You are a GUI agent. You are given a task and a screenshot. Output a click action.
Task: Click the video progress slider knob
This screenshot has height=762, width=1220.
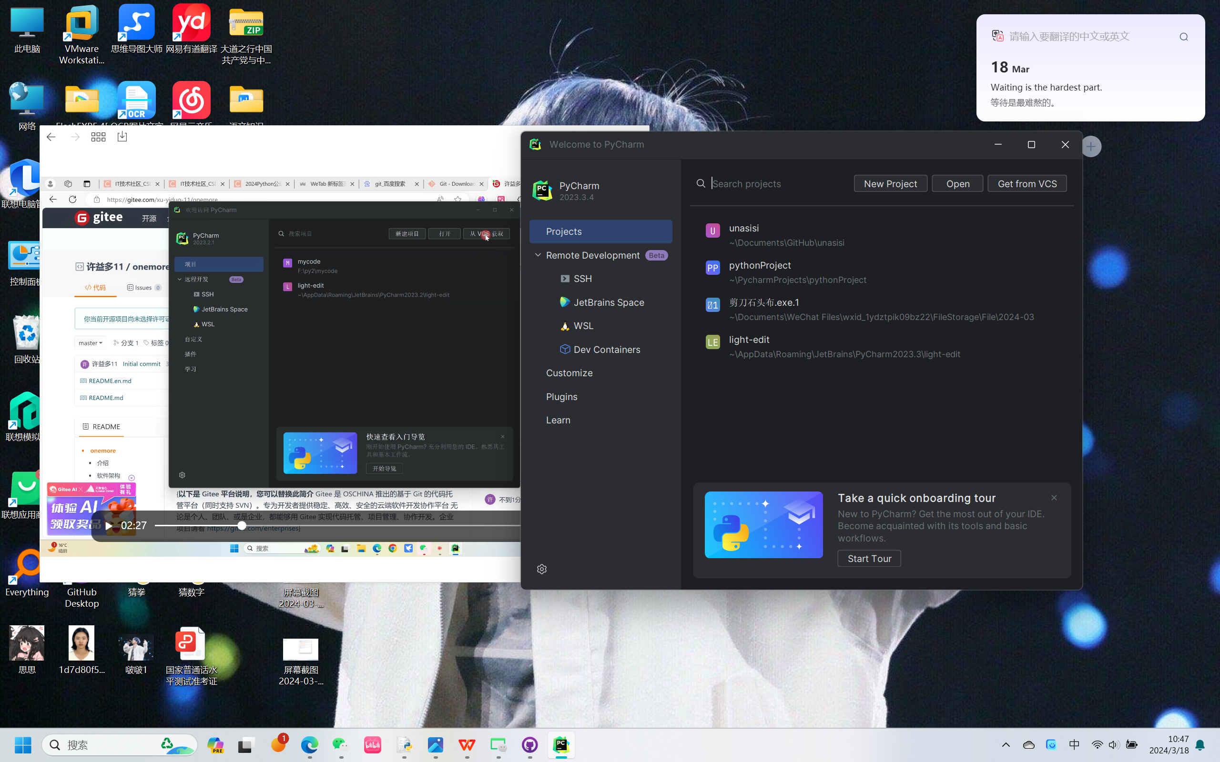[x=242, y=526]
